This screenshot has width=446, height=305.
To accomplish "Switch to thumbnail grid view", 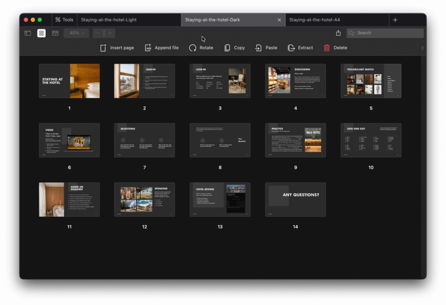I will coord(41,33).
